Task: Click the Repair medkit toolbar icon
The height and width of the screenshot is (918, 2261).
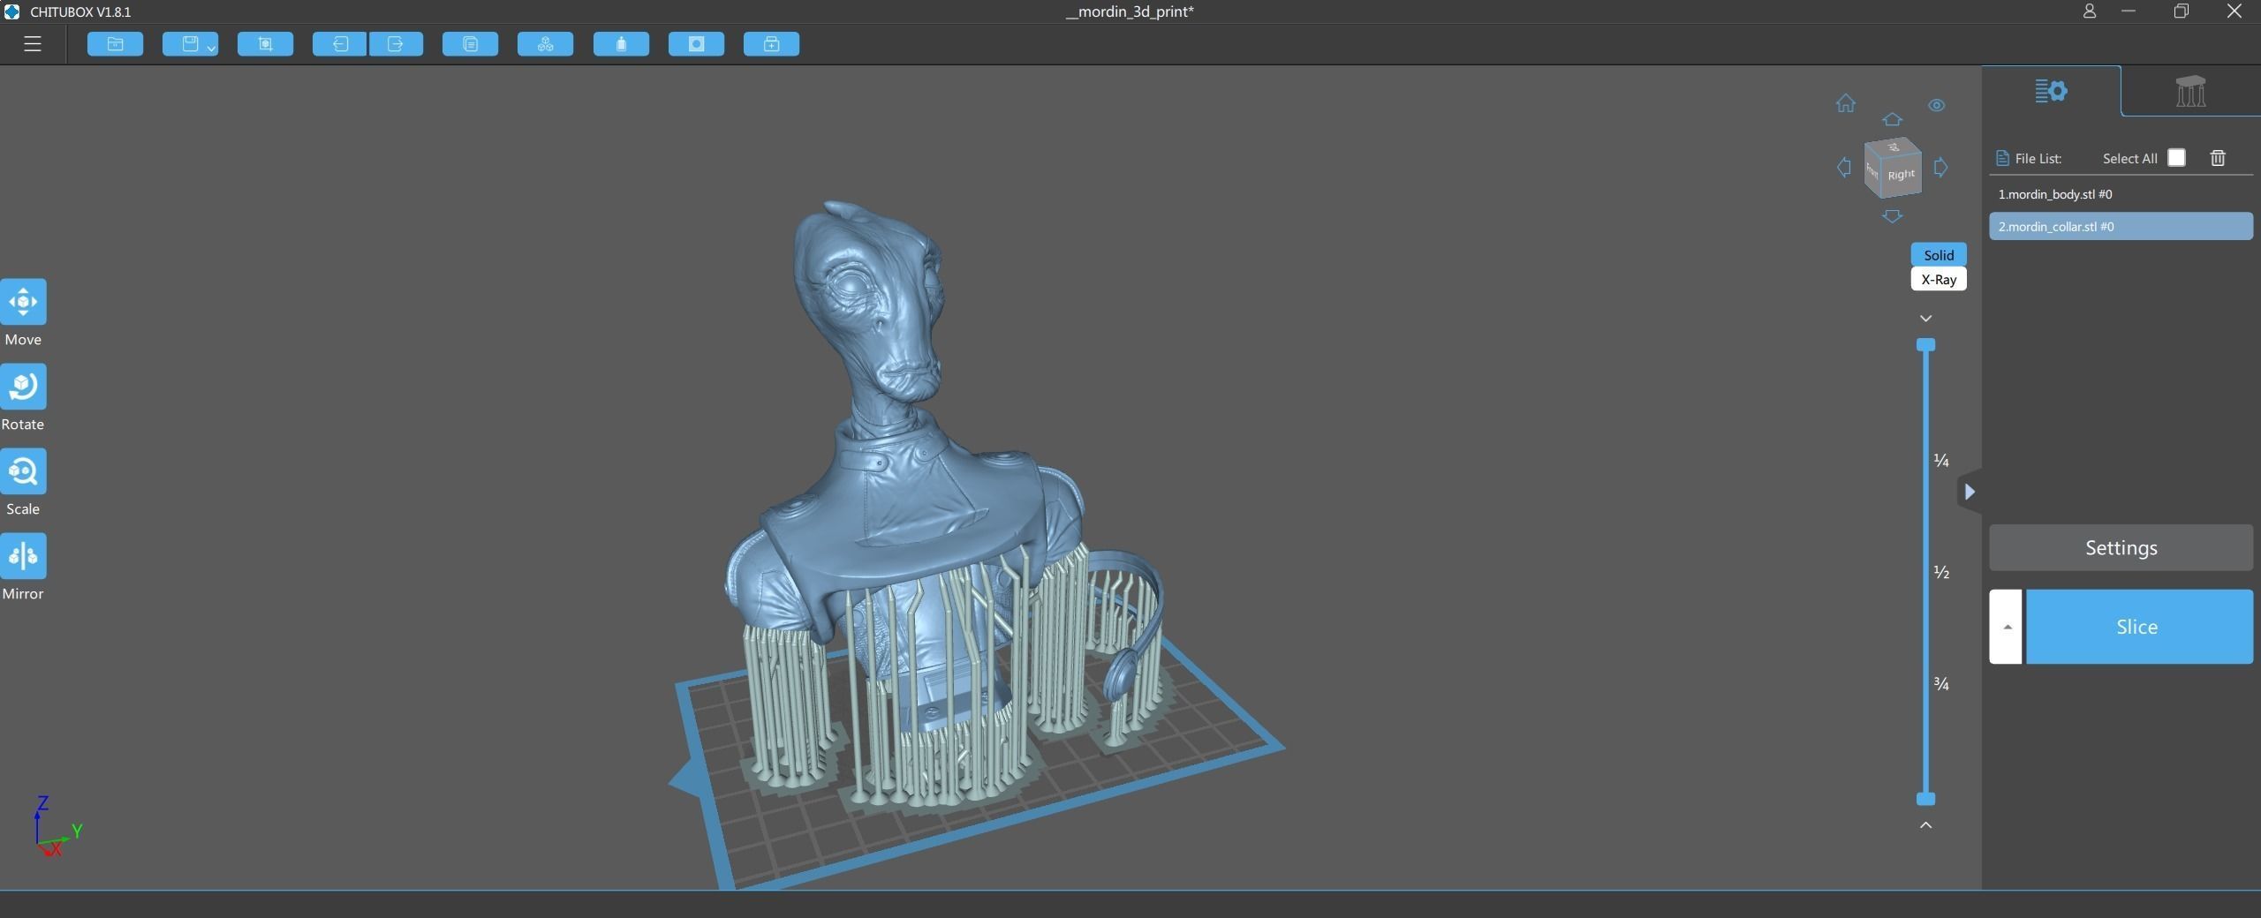Action: pyautogui.click(x=771, y=44)
